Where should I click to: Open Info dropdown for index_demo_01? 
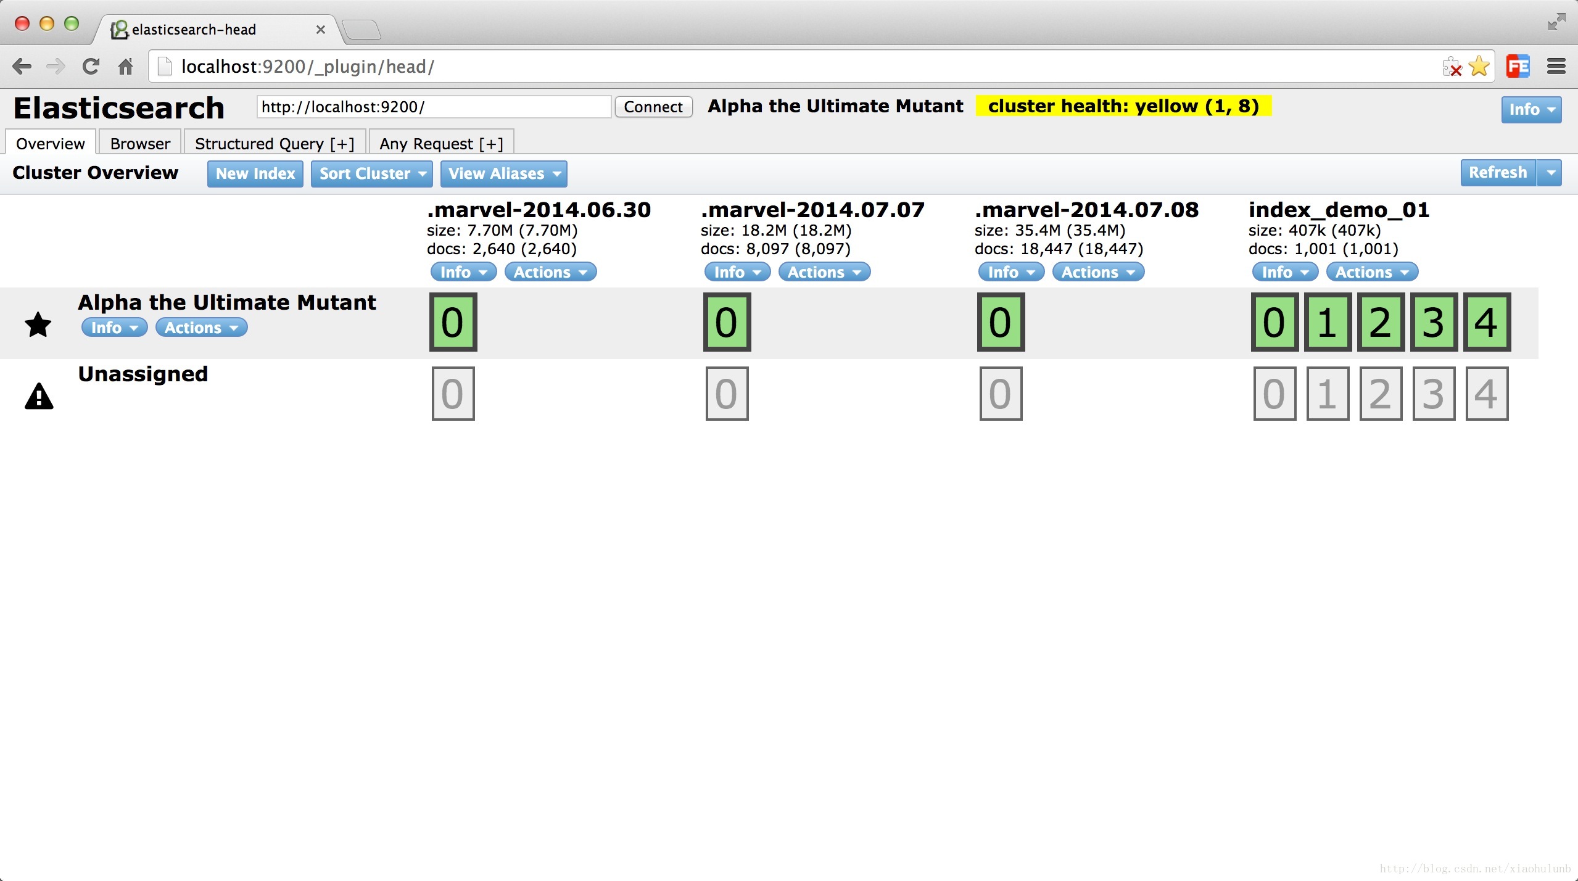click(1285, 271)
